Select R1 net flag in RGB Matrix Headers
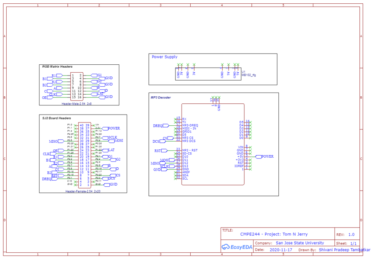 (57, 76)
